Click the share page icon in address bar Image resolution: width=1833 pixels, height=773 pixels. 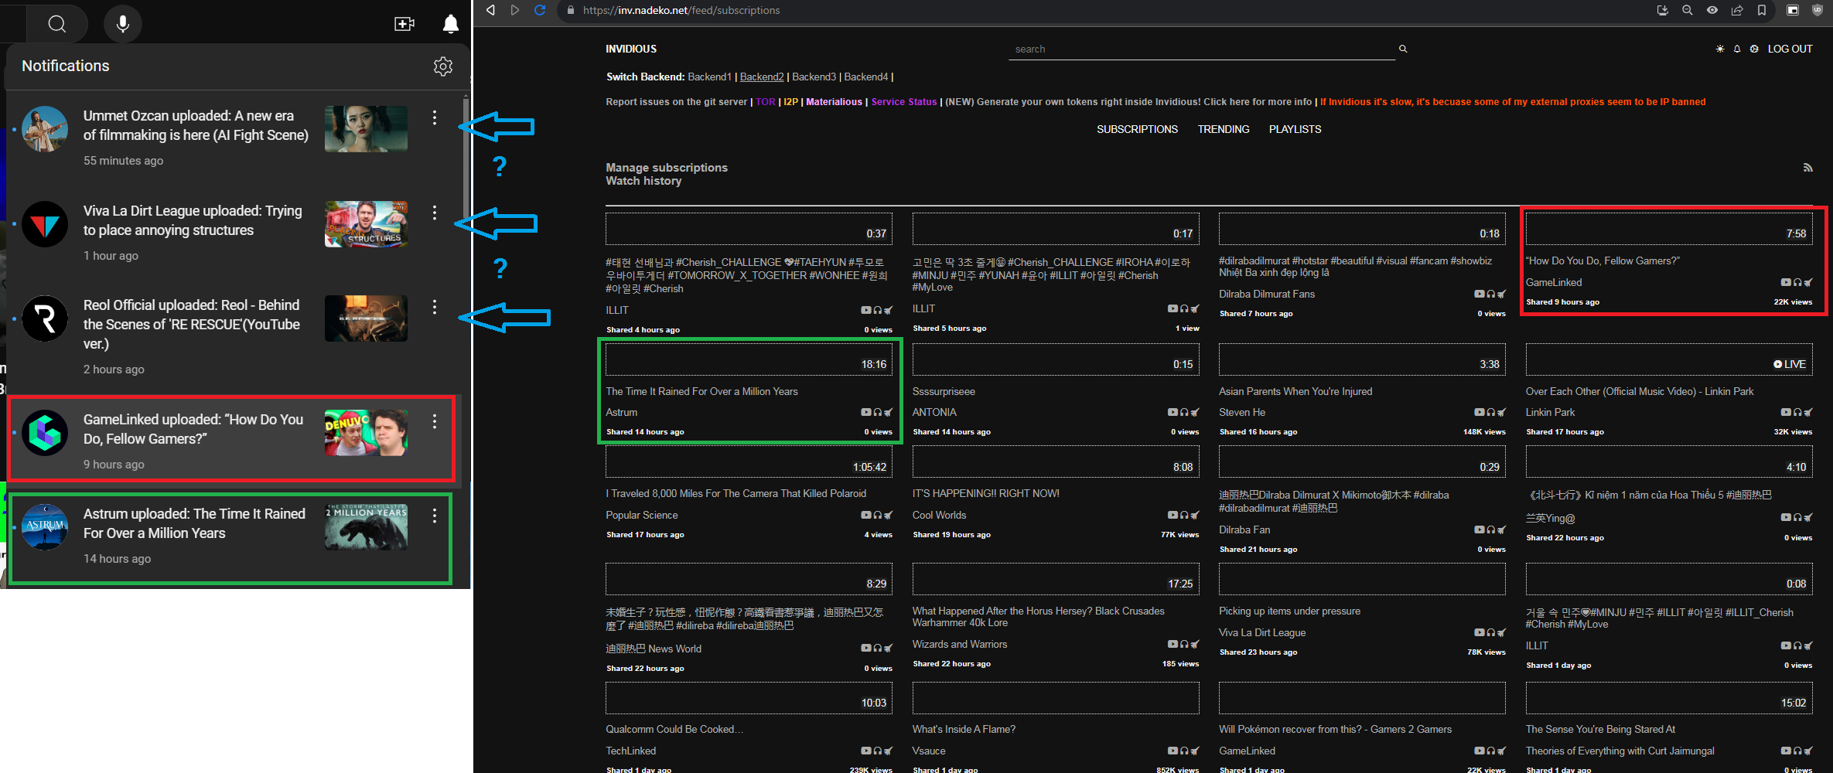pos(1737,10)
